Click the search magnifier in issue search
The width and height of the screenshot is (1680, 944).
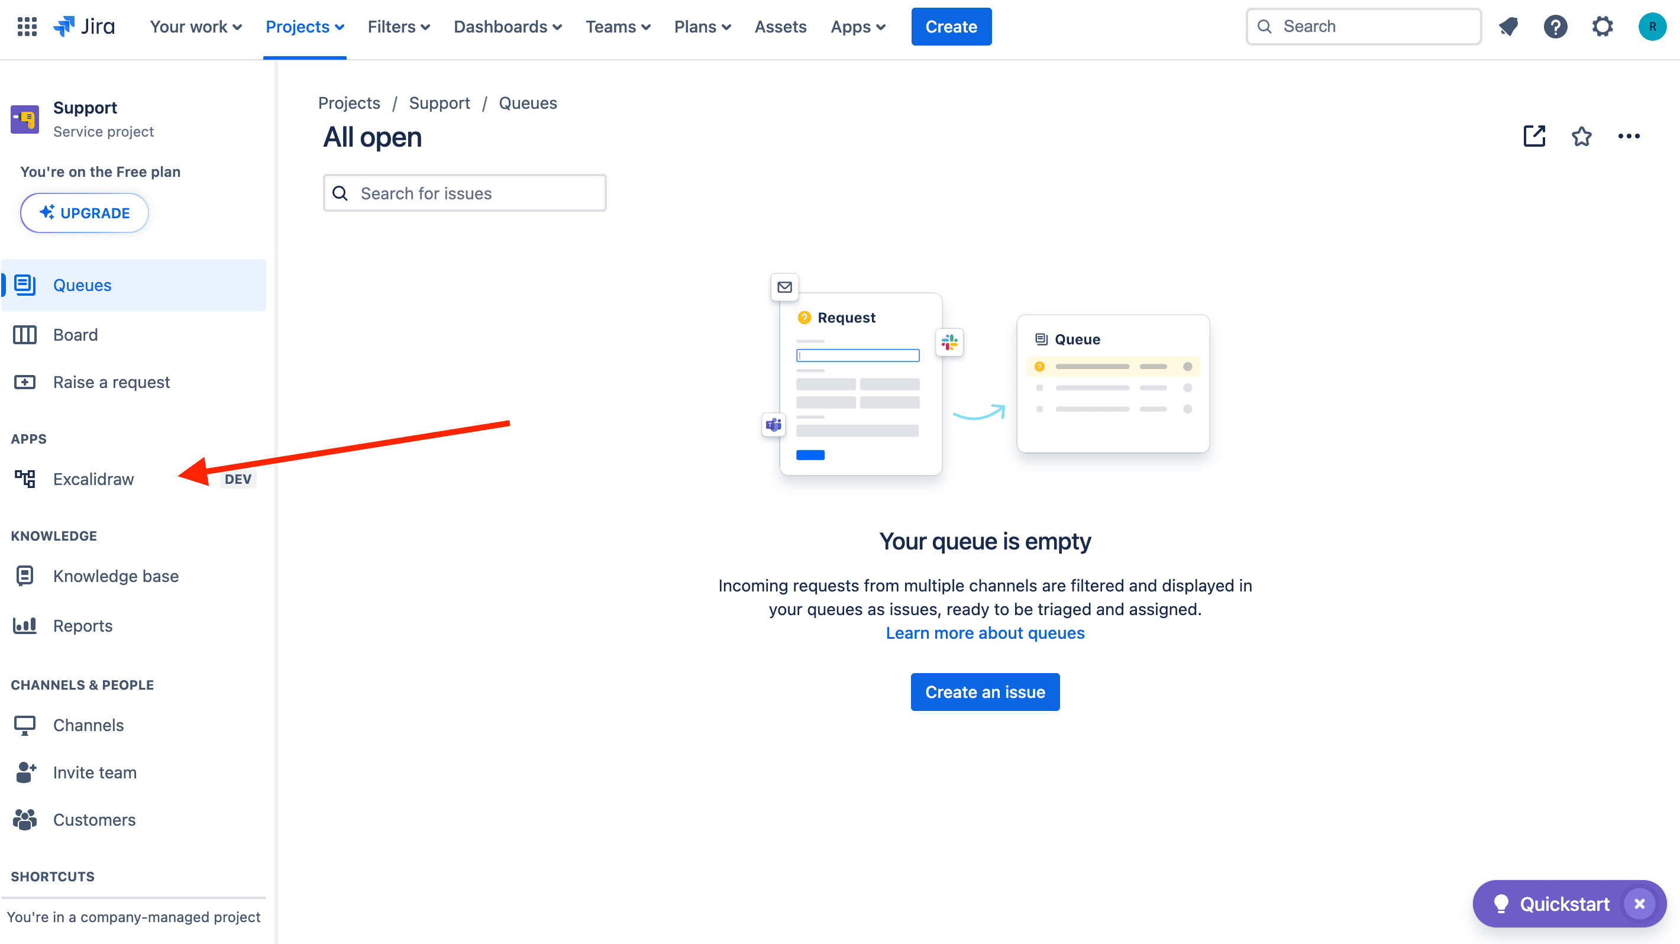click(x=340, y=193)
